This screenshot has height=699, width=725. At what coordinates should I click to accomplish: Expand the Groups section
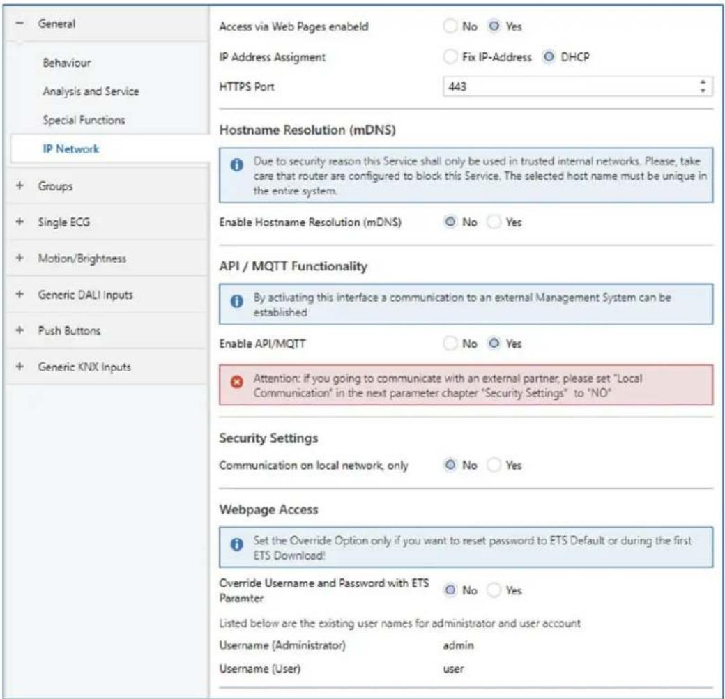(20, 186)
